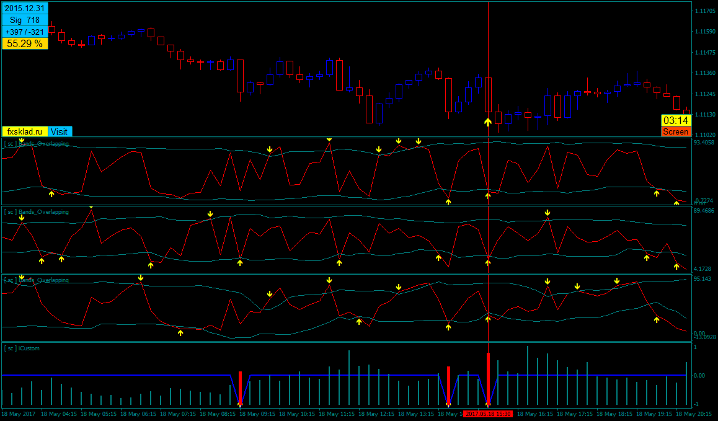
Task: Click the large yellow up arrow under price candle
Action: [488, 122]
